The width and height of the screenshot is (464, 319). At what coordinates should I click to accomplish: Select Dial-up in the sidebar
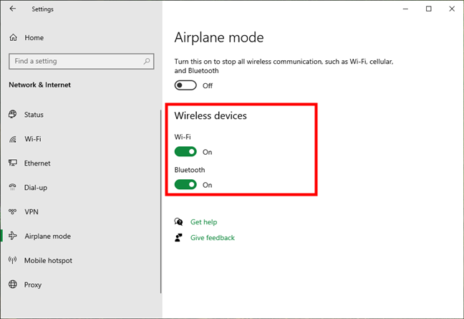pos(36,188)
